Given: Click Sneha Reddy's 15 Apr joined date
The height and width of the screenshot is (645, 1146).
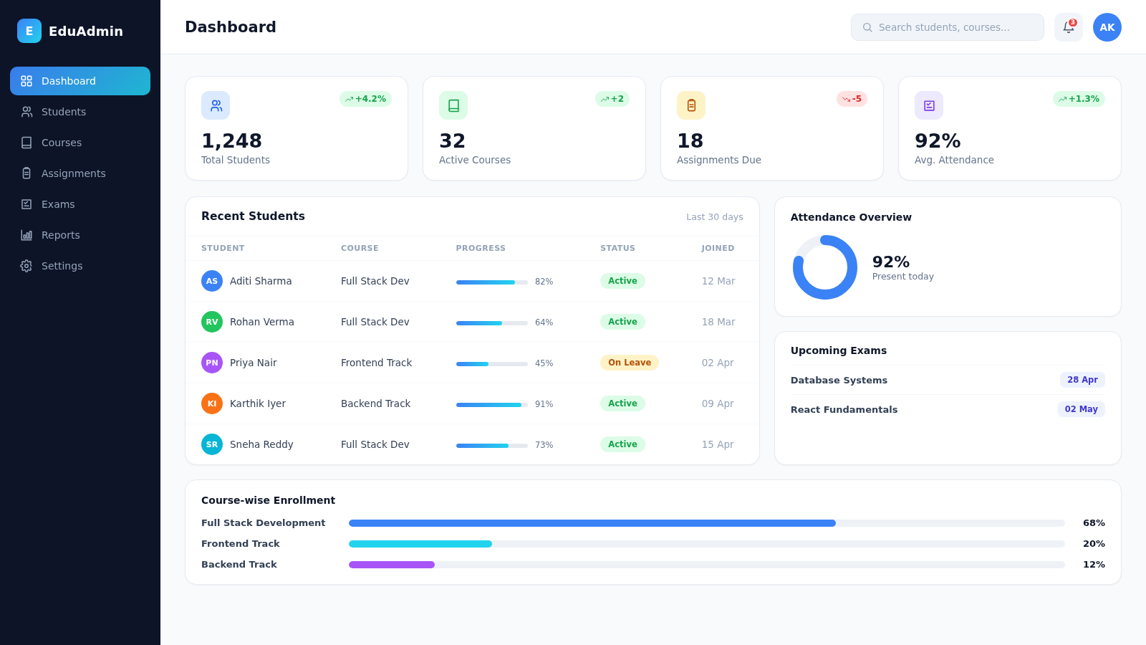Looking at the screenshot, I should (718, 444).
